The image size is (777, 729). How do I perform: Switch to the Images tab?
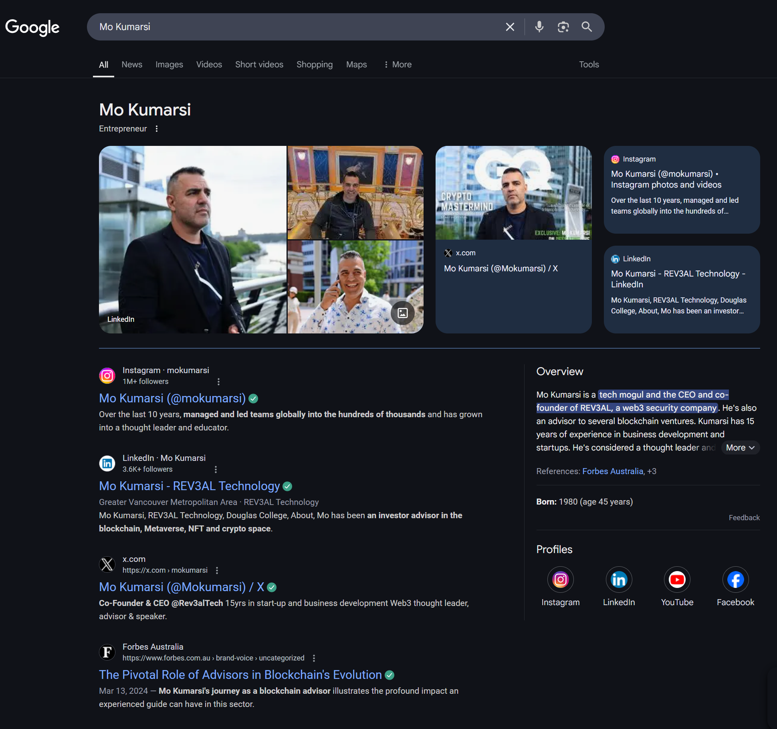169,65
